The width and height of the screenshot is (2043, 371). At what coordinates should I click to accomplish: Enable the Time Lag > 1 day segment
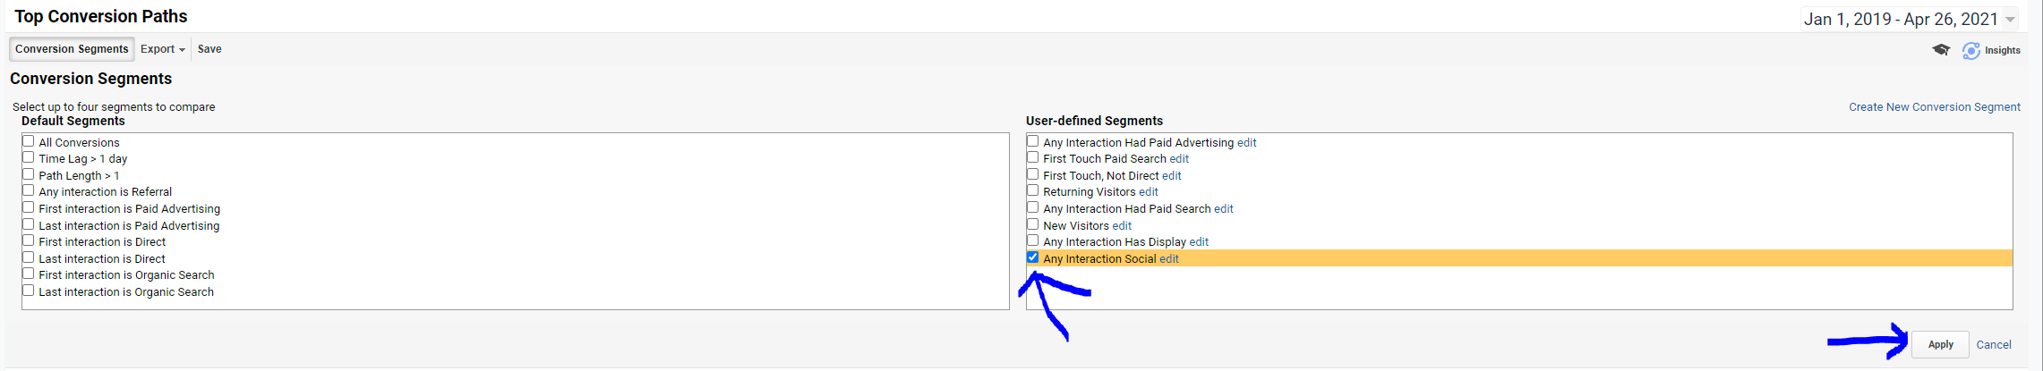point(29,158)
